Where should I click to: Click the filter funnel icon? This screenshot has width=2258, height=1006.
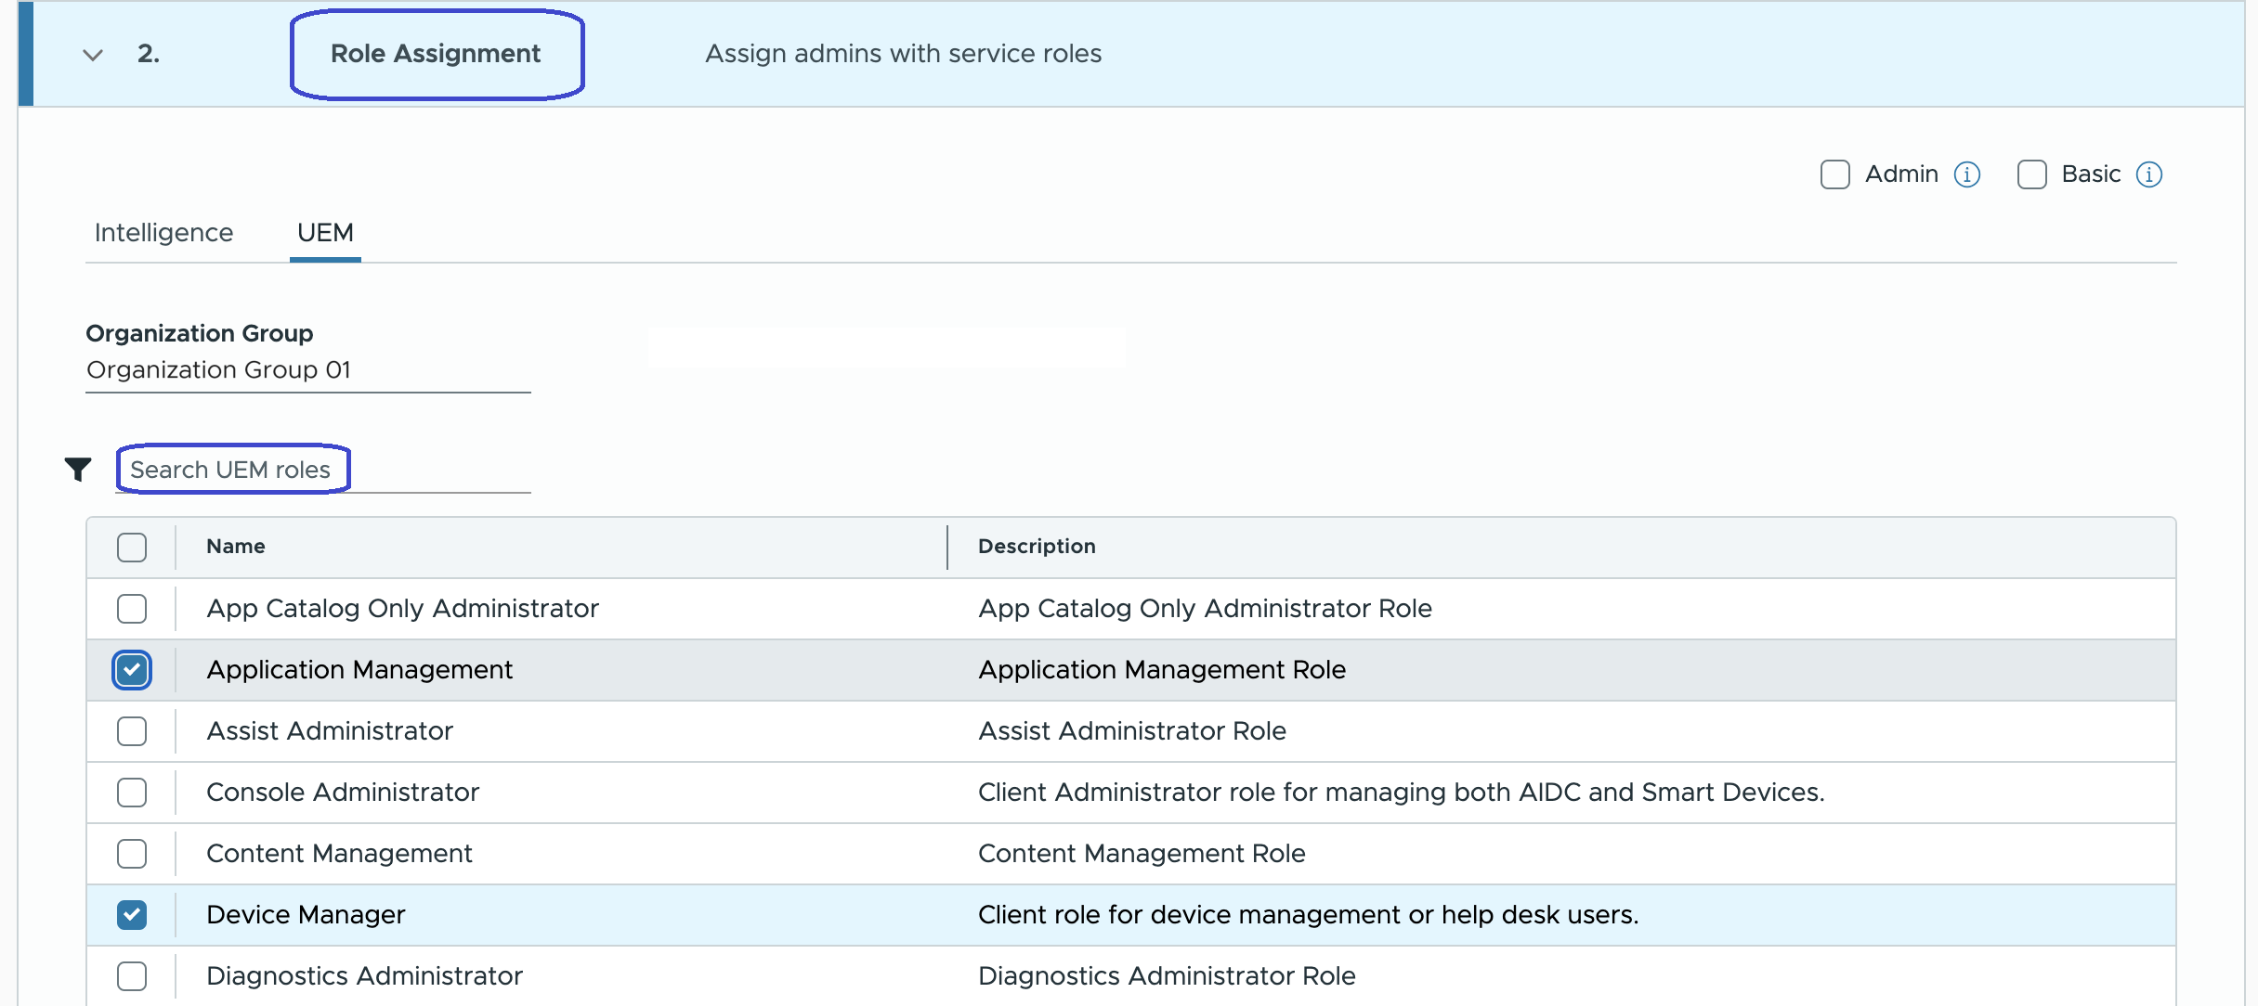click(x=78, y=470)
